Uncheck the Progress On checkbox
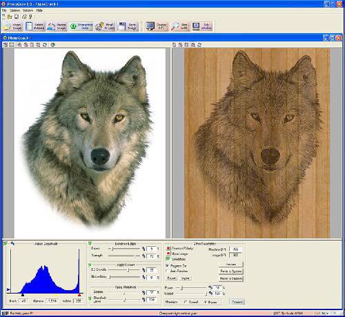 (x=167, y=265)
